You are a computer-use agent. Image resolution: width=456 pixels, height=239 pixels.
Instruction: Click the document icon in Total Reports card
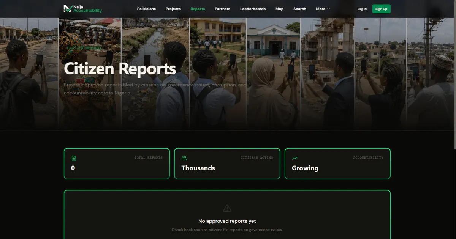pos(74,158)
